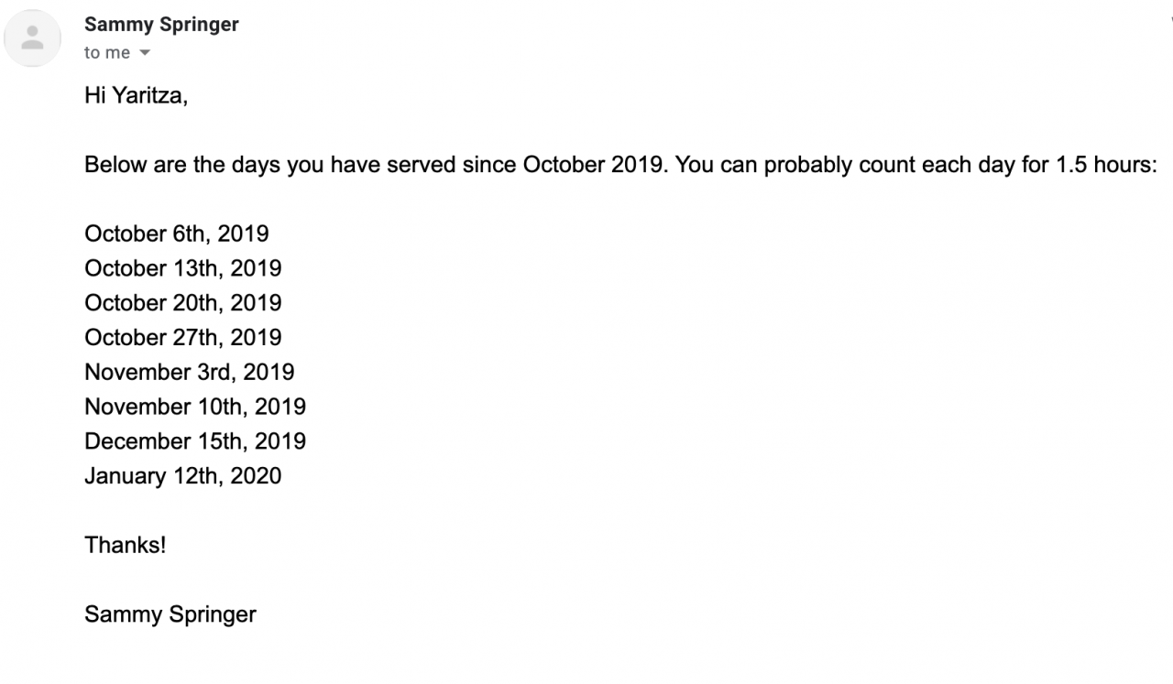Select the October 27th, 2019 date line
This screenshot has height=684, width=1173.
[183, 338]
